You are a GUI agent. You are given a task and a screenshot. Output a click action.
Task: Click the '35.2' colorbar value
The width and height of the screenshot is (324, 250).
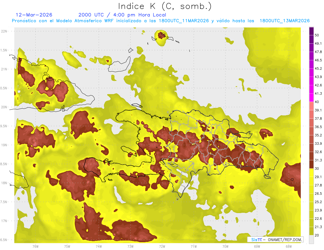[x=319, y=135]
